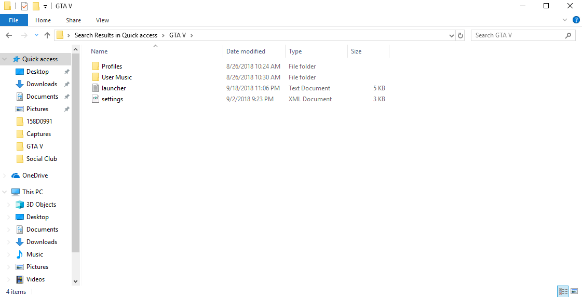The width and height of the screenshot is (582, 297).
Task: Open GTA V folder in navigation pane
Action: click(x=34, y=146)
